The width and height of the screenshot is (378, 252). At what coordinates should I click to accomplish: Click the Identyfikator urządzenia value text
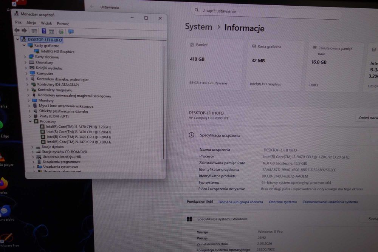pos(299,170)
